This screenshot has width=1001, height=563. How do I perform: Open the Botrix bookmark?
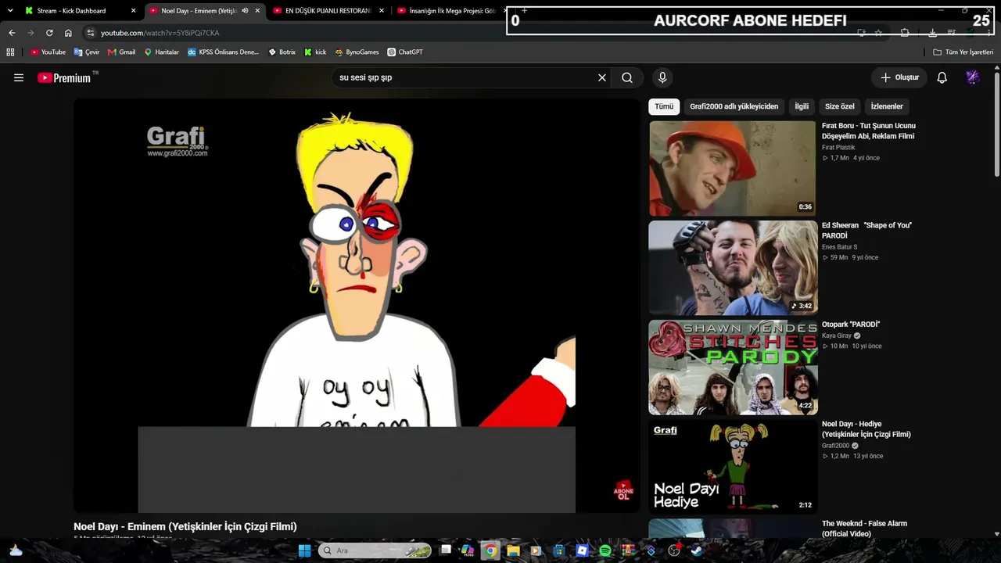[x=282, y=52]
